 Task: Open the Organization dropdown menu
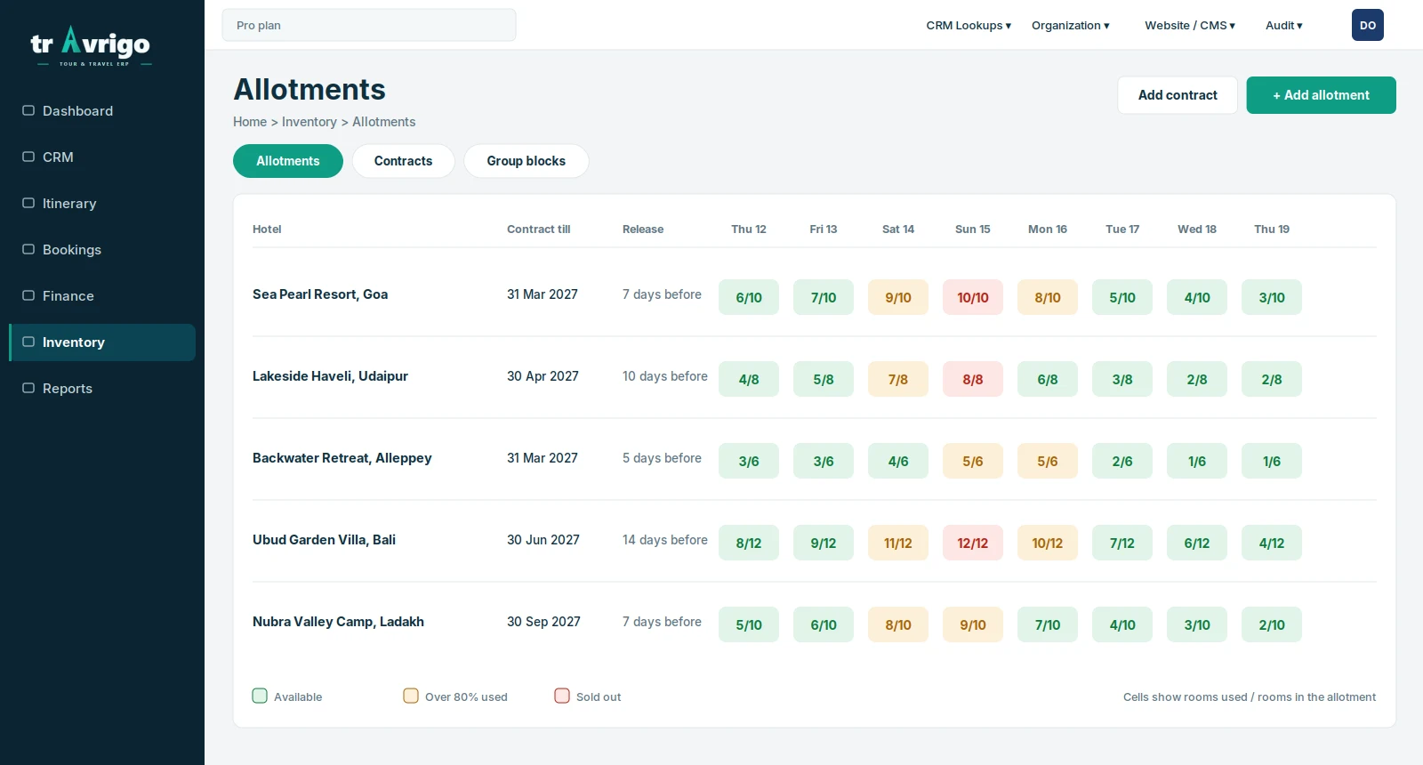(1071, 25)
